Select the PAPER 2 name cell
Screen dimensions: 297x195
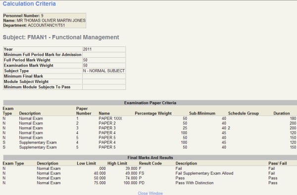(x=107, y=123)
